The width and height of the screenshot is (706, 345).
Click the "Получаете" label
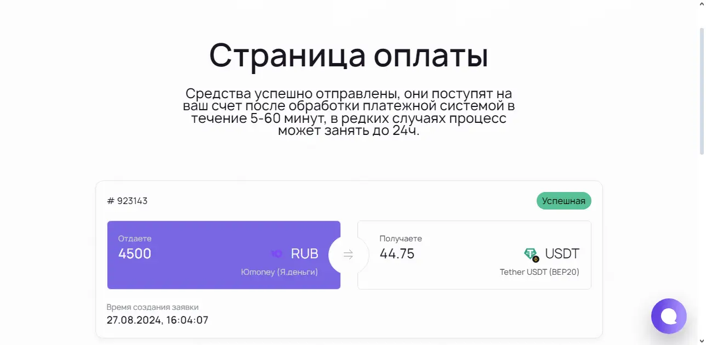coord(401,239)
